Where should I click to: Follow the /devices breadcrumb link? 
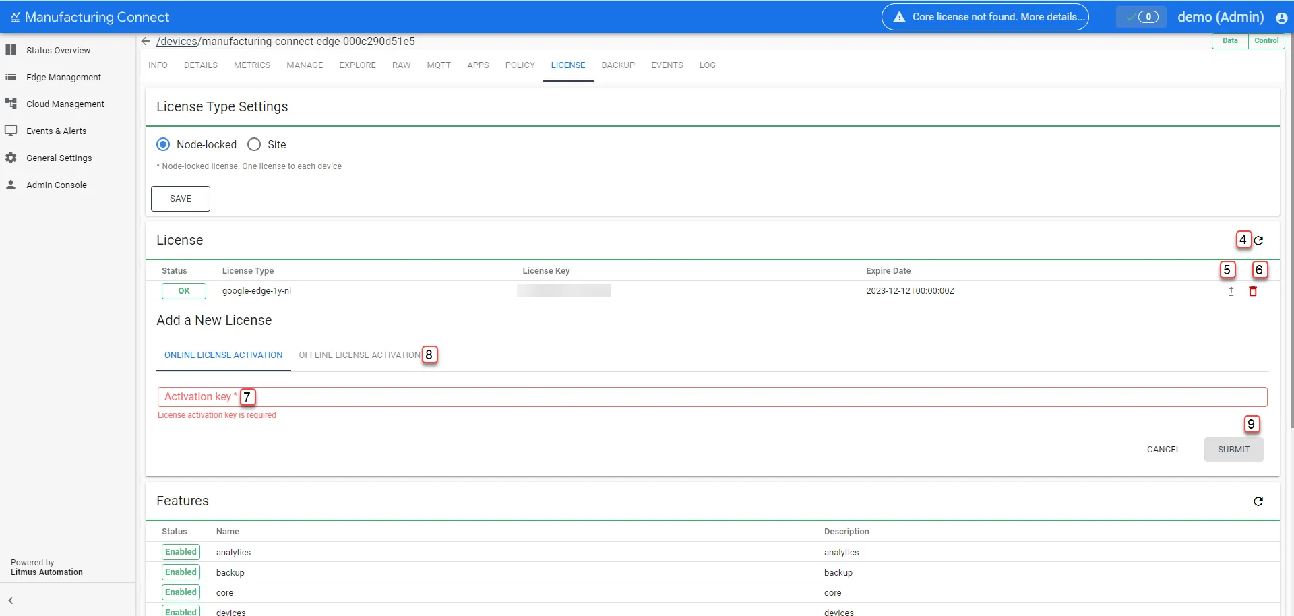click(x=177, y=41)
